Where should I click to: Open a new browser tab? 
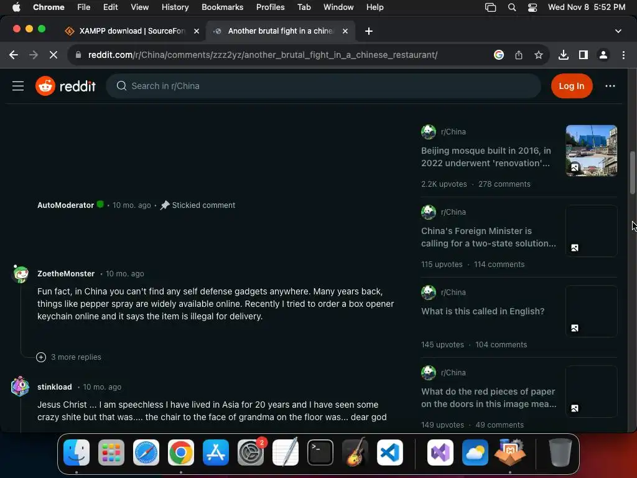pyautogui.click(x=368, y=31)
